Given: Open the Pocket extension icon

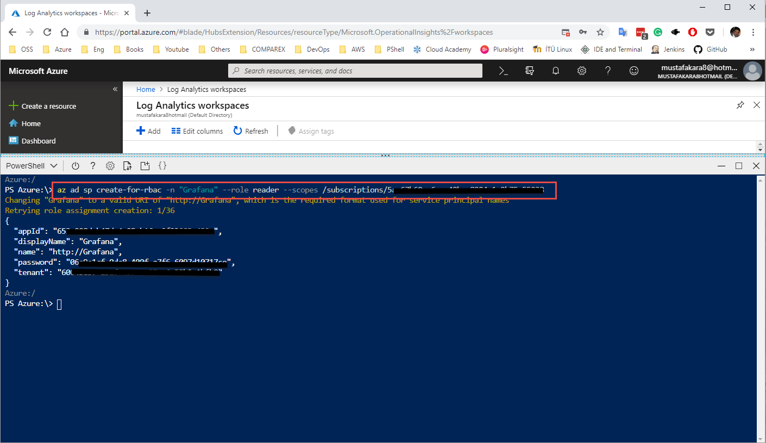Looking at the screenshot, I should coord(710,32).
